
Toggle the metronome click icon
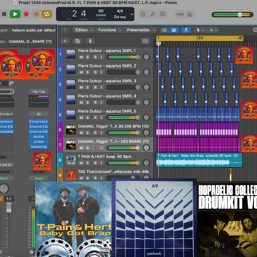tap(190, 14)
